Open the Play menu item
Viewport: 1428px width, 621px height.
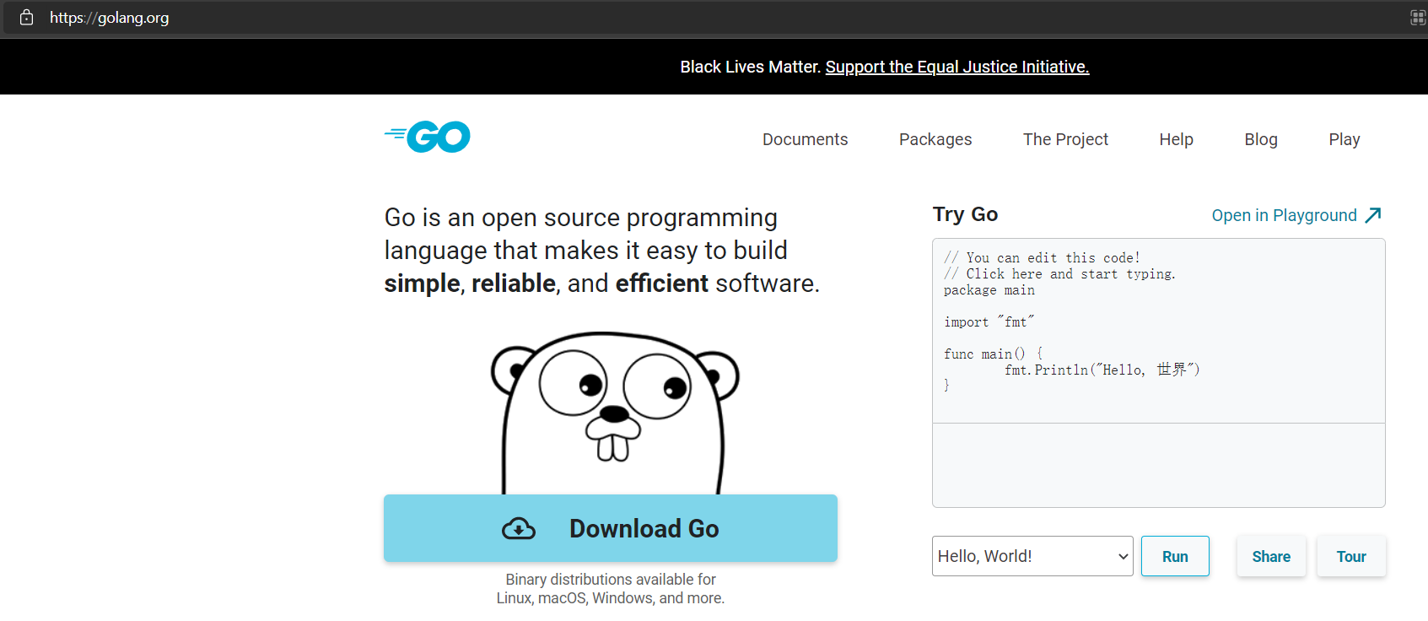(1344, 139)
